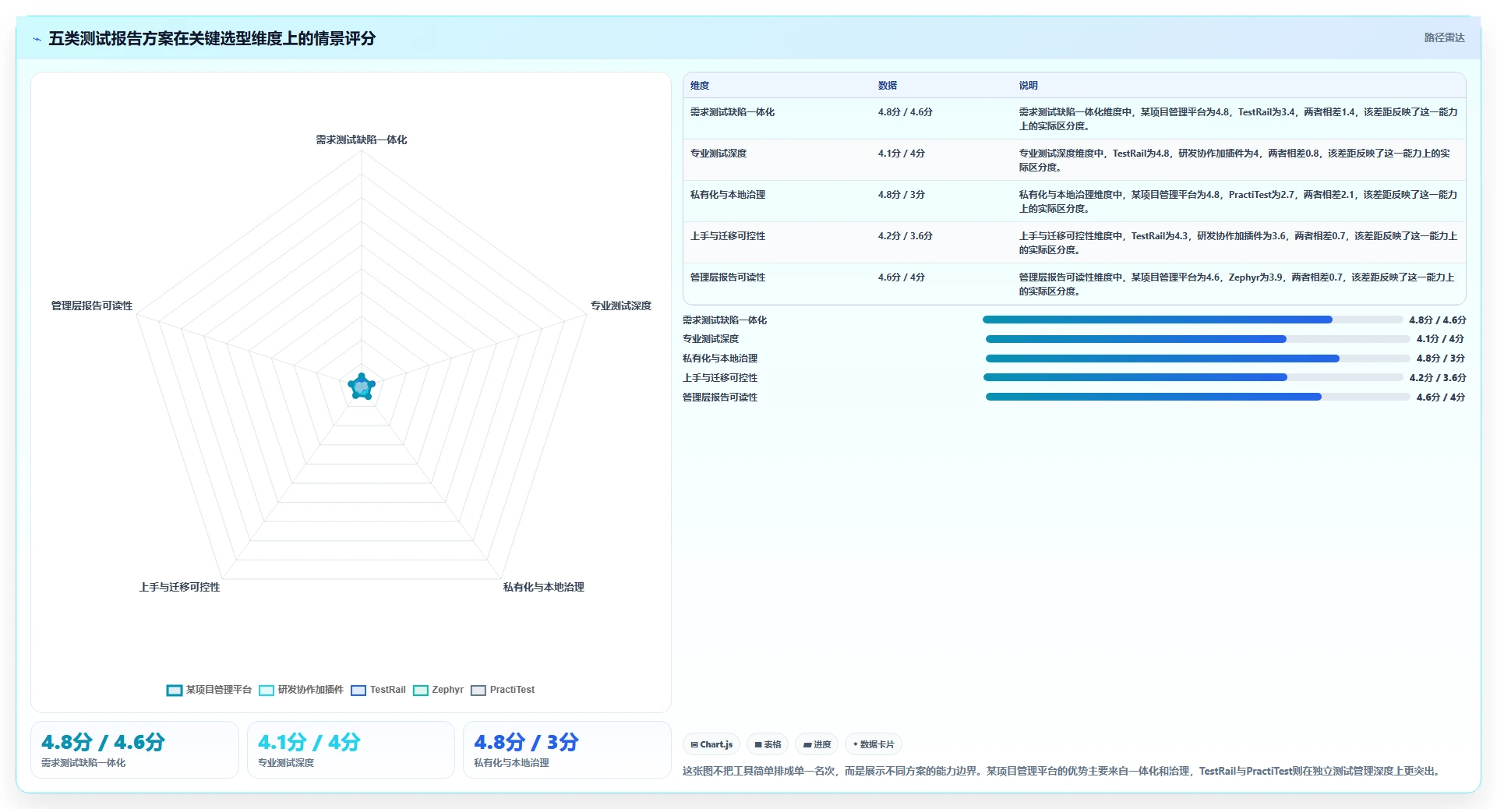This screenshot has width=1497, height=809.
Task: Click radar axis label 私有化与本地治理
Action: 544,588
